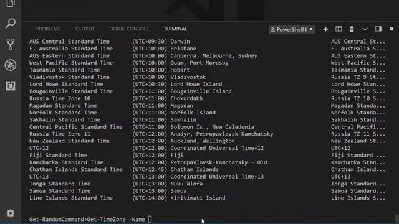Open the PowerShell terminal selector dropdown

click(x=292, y=29)
